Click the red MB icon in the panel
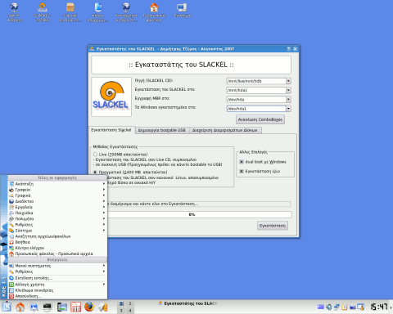The image size is (393, 314). [75, 307]
